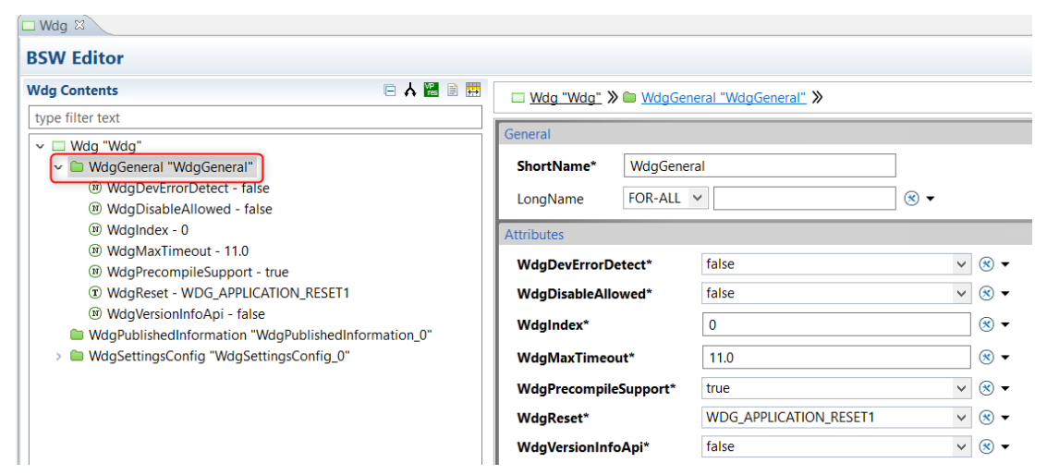1047x475 pixels.
Task: Select WdgVersionInfoApi - false tree row
Action: 186,313
